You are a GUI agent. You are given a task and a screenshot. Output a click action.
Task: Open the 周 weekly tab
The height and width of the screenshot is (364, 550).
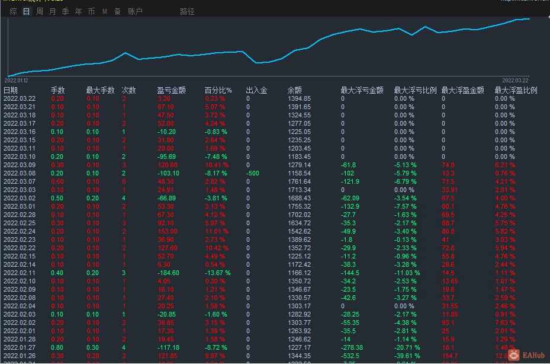40,12
